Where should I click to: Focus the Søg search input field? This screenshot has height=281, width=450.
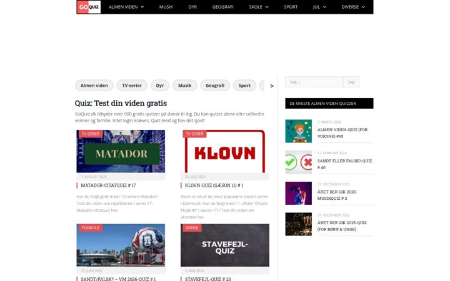click(313, 82)
